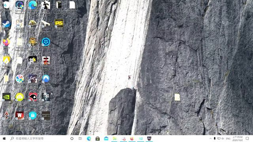Open the rifle soldier game shortcut

(33, 79)
